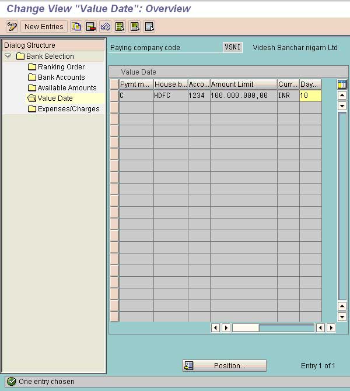This screenshot has width=350, height=391.
Task: Click the Select Block toolbar icon
Action: point(135,26)
